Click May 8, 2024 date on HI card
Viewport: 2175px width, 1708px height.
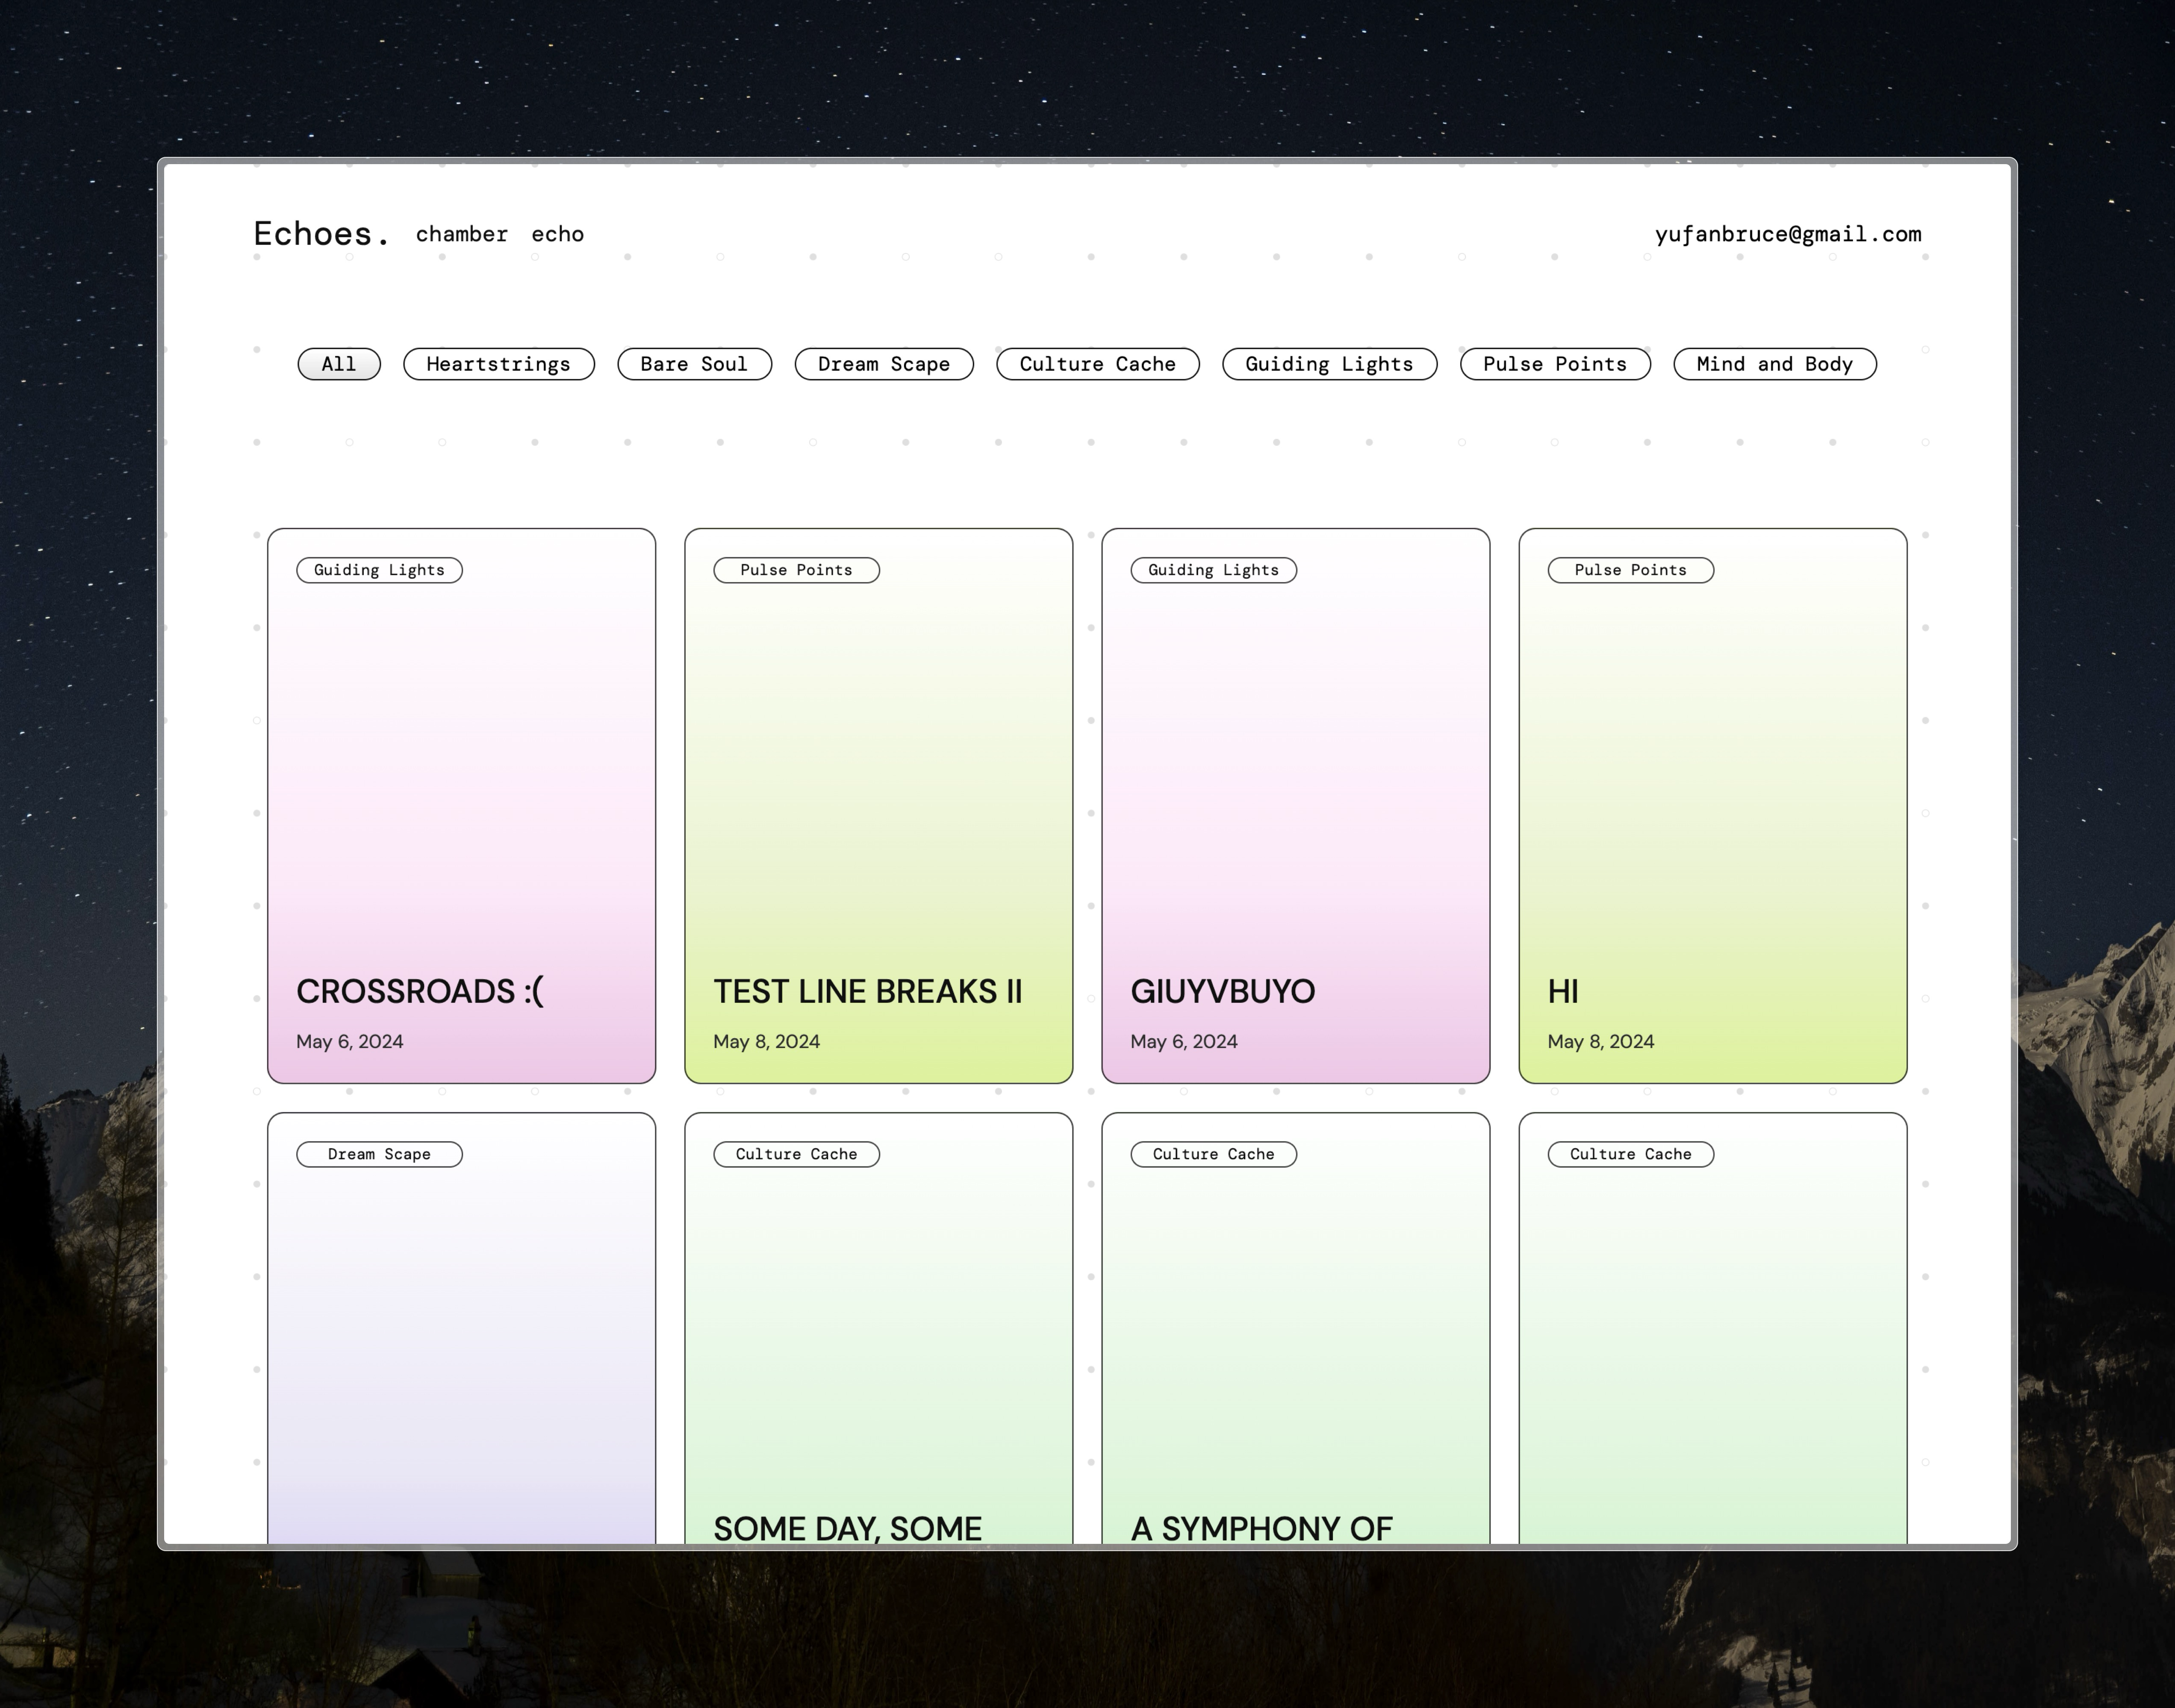coord(1601,1041)
